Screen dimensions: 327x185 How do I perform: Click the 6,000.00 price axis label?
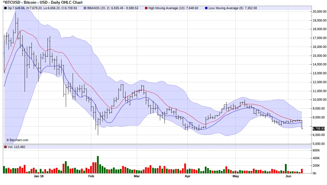click(318, 135)
